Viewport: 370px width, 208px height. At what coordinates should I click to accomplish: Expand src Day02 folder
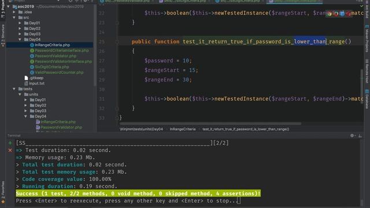20,28
